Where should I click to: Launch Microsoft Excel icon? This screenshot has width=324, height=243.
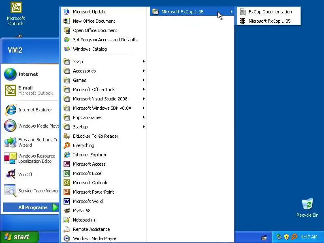(67, 173)
